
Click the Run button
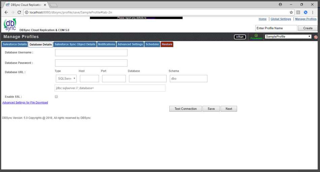[240, 37]
